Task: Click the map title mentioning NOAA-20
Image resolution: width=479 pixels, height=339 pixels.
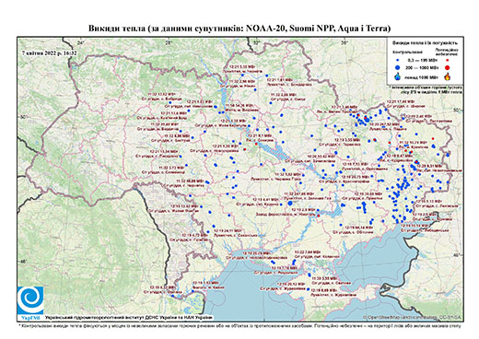Action: click(239, 29)
